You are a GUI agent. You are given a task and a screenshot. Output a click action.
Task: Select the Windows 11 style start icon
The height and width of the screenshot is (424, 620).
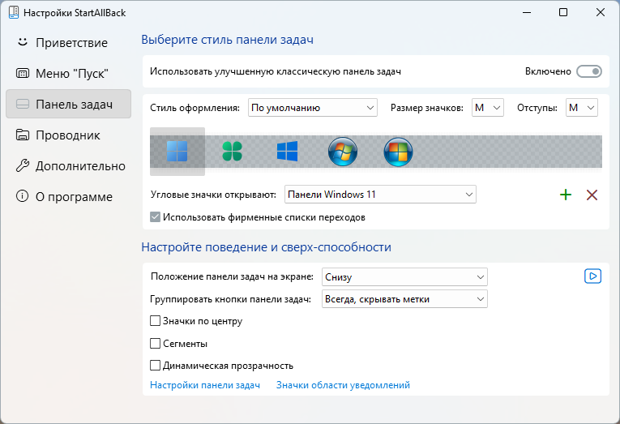(x=177, y=152)
